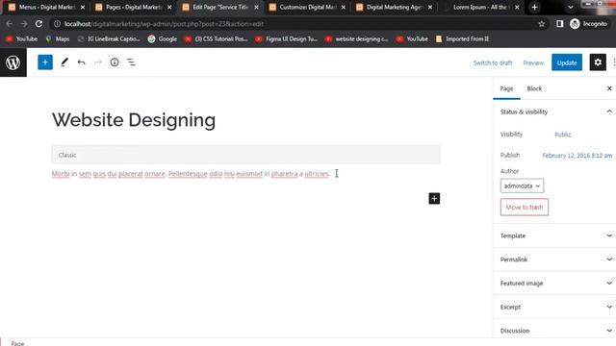Select the Page sidebar tab
Screen dimensions: 616x346
point(506,88)
